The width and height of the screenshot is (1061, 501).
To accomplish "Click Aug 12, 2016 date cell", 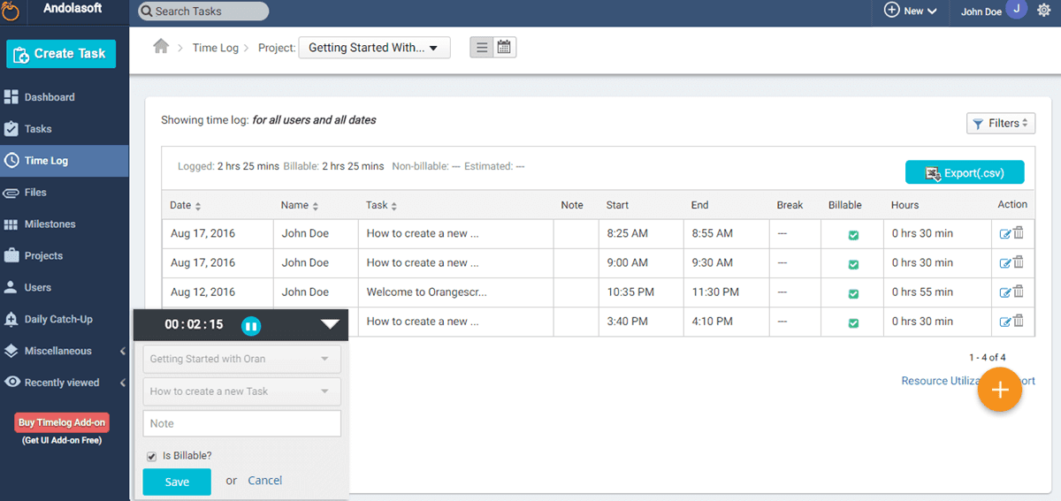I will pyautogui.click(x=217, y=292).
